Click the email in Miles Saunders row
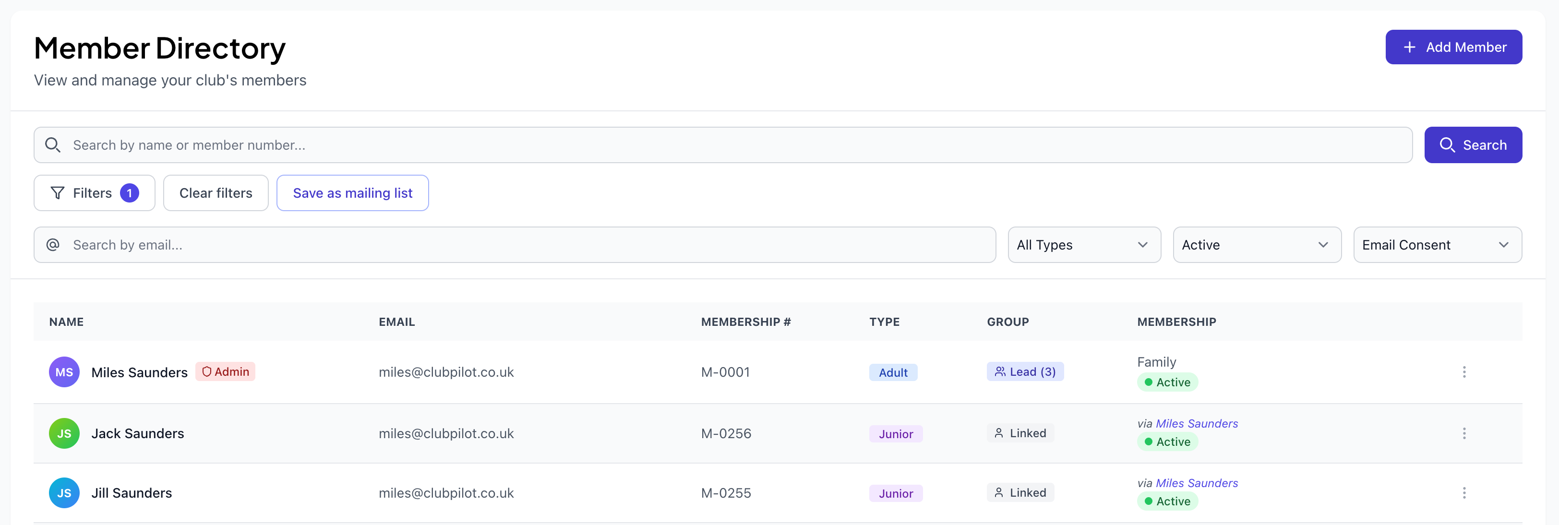Viewport: 1559px width, 525px height. pos(446,372)
